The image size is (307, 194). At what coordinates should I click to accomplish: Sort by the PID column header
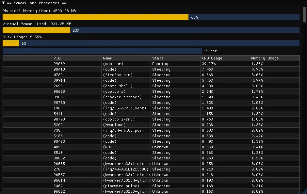pos(57,58)
